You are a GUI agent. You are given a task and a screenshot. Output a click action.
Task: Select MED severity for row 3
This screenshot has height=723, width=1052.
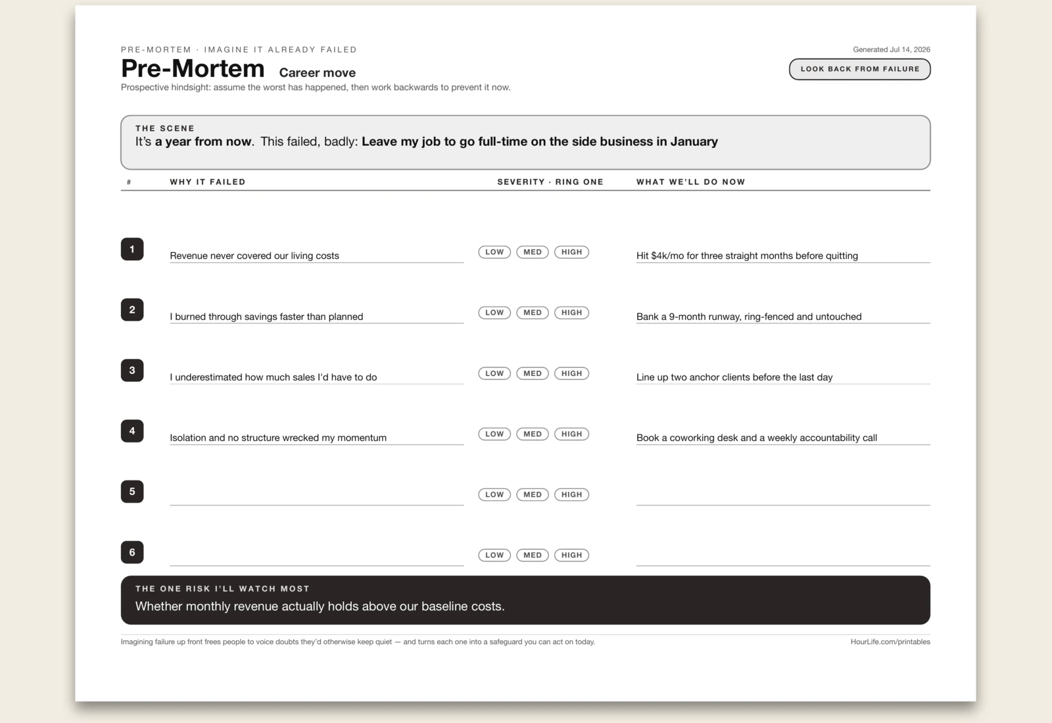tap(533, 373)
